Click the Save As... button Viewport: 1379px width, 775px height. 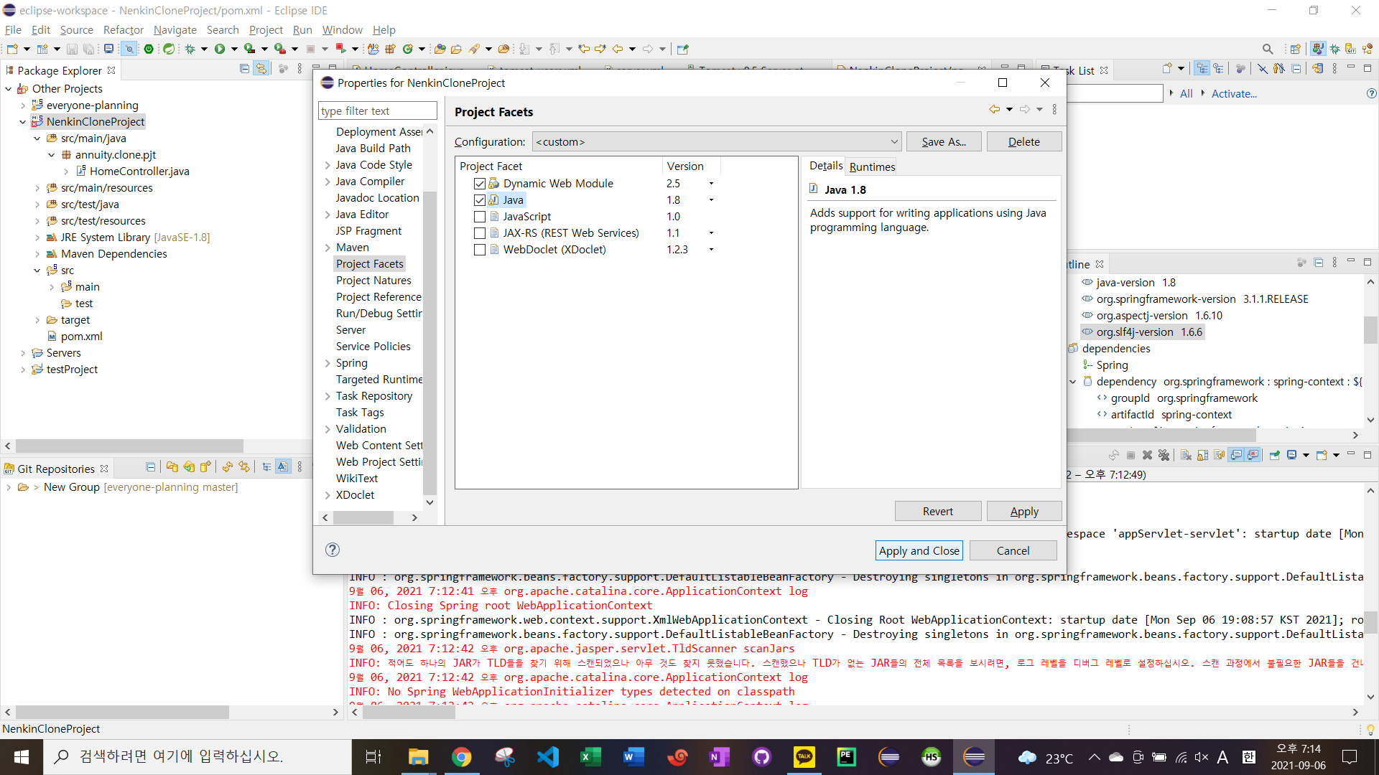944,142
